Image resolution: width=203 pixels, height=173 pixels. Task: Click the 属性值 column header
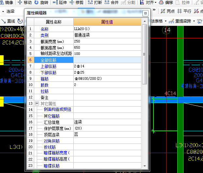pos(107,22)
